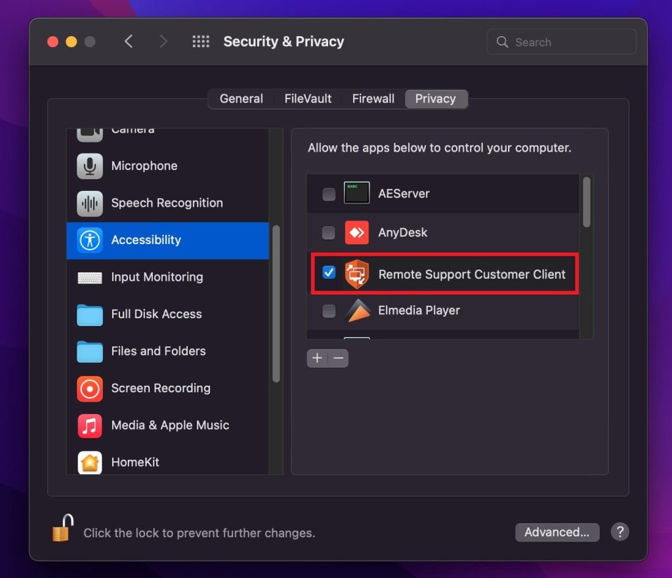Select the Accessibility privacy icon
Screen dimensions: 672x578
pos(89,240)
